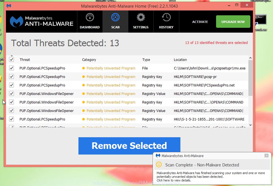Go to the History tab
Screen dimensions: 273x186
[166, 22]
